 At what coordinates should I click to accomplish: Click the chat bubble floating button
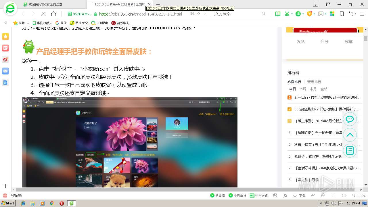tap(350, 119)
